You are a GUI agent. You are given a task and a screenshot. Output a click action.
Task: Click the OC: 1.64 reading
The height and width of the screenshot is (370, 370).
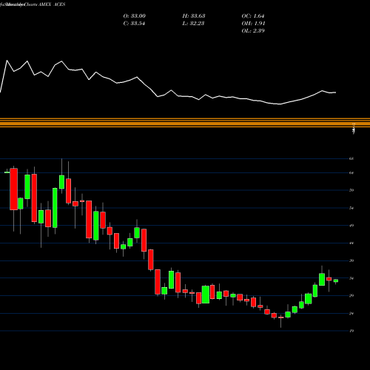pyautogui.click(x=253, y=16)
